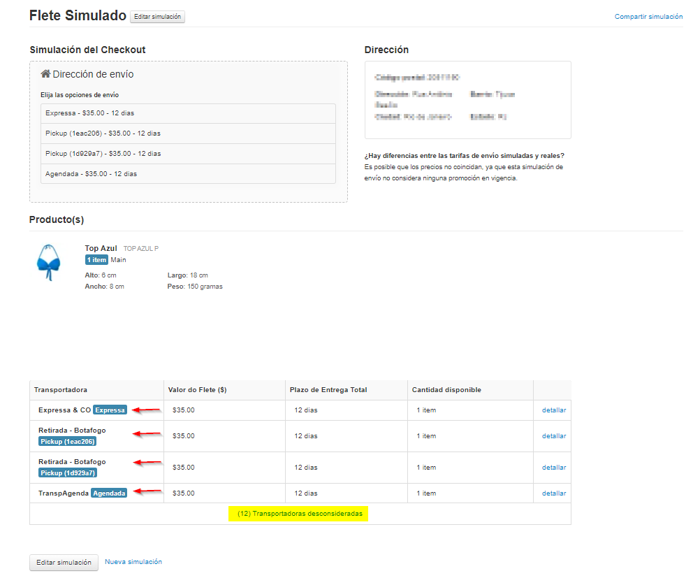Click the Pickup (1d929a7) badge
This screenshot has height=585, width=700.
pos(67,473)
